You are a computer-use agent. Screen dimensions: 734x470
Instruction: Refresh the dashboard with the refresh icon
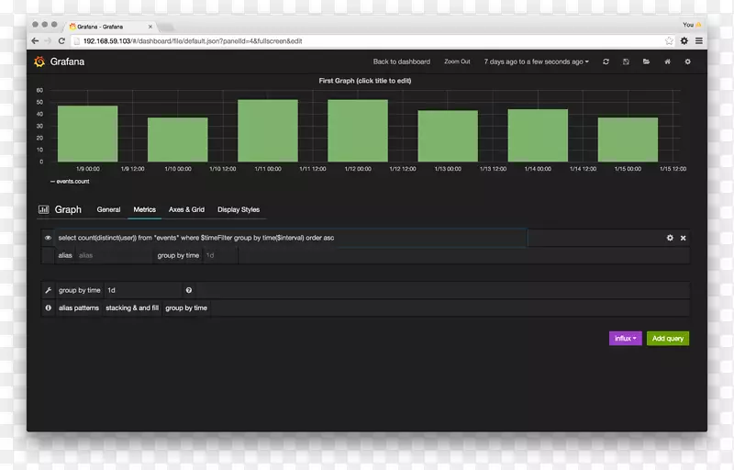point(606,62)
